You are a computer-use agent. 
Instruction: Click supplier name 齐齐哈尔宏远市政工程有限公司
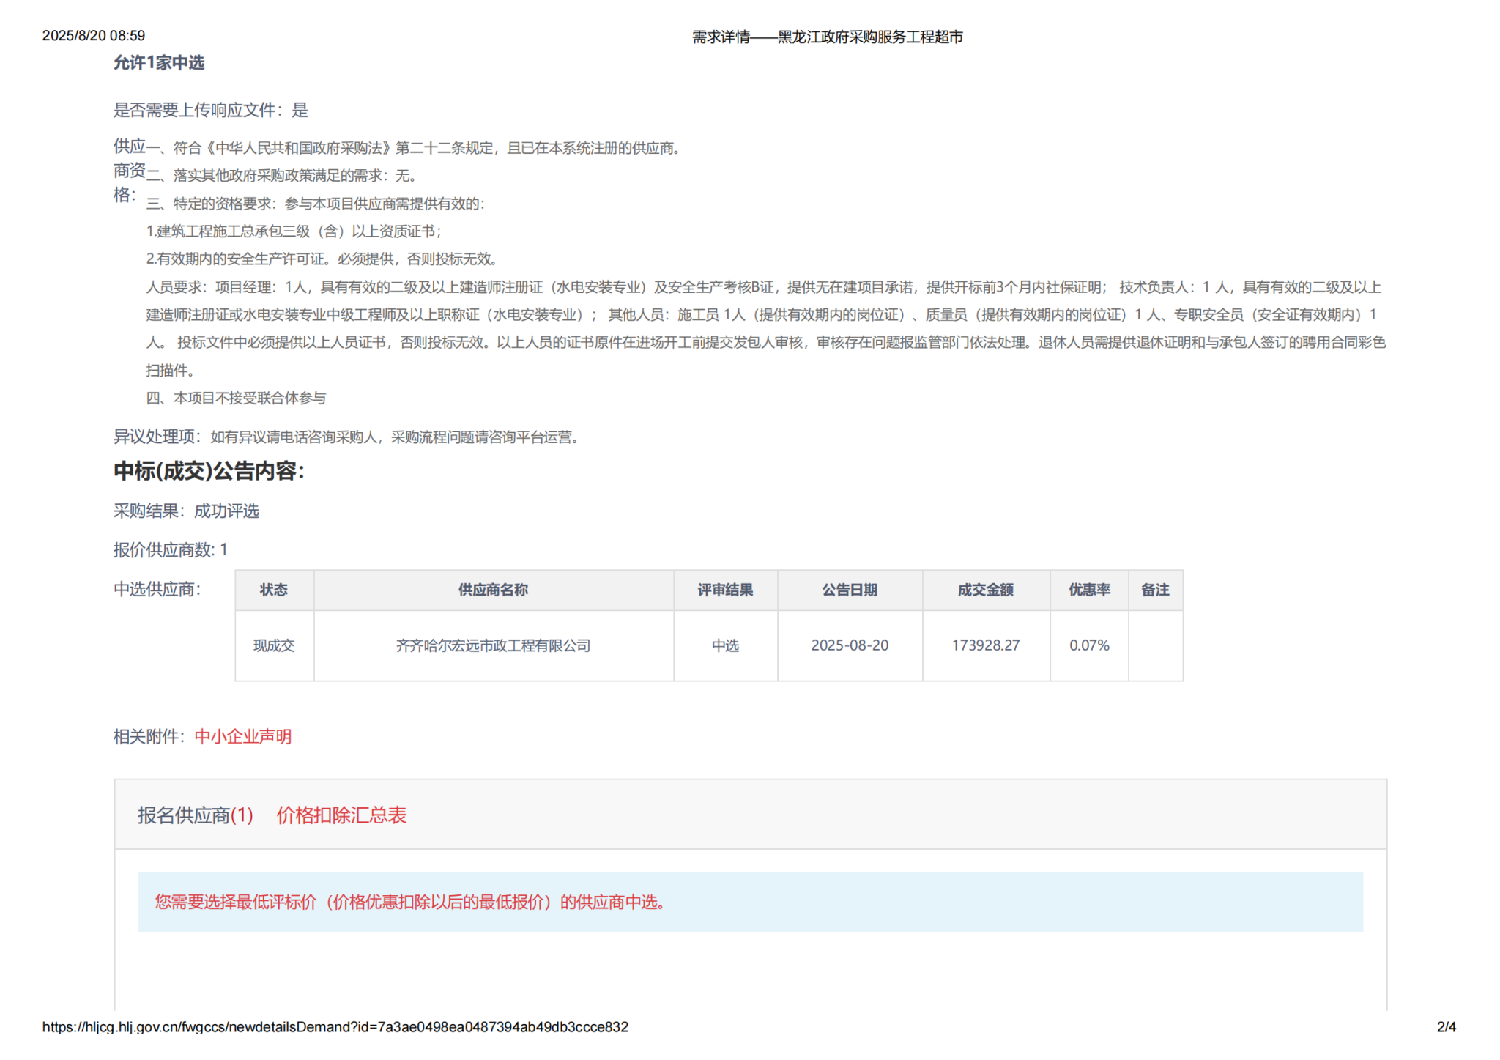pyautogui.click(x=493, y=645)
